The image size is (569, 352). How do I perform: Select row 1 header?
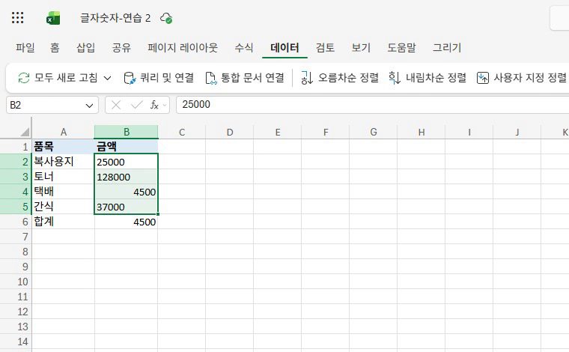[x=16, y=147]
